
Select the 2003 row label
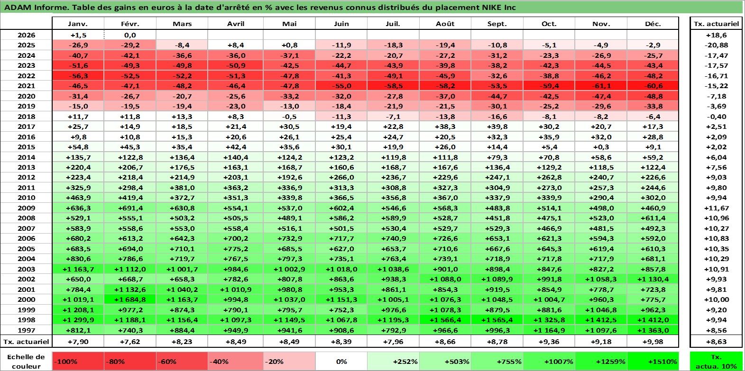click(26, 269)
